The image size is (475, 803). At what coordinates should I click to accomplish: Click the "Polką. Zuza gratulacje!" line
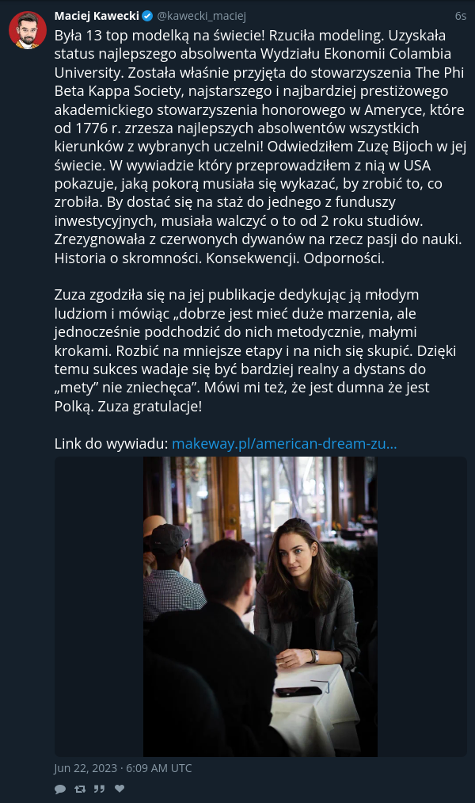click(x=127, y=407)
